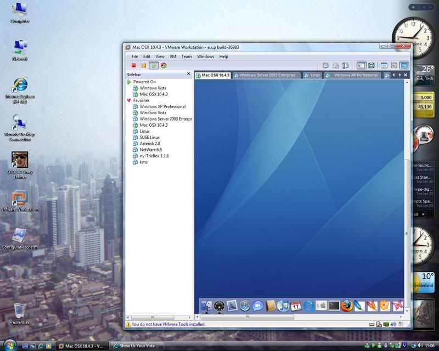Launch Firefox from the Mac dock

click(x=347, y=305)
